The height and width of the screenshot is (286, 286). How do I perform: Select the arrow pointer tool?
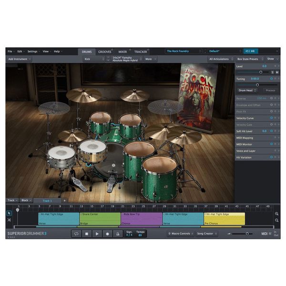pyautogui.click(x=9, y=213)
